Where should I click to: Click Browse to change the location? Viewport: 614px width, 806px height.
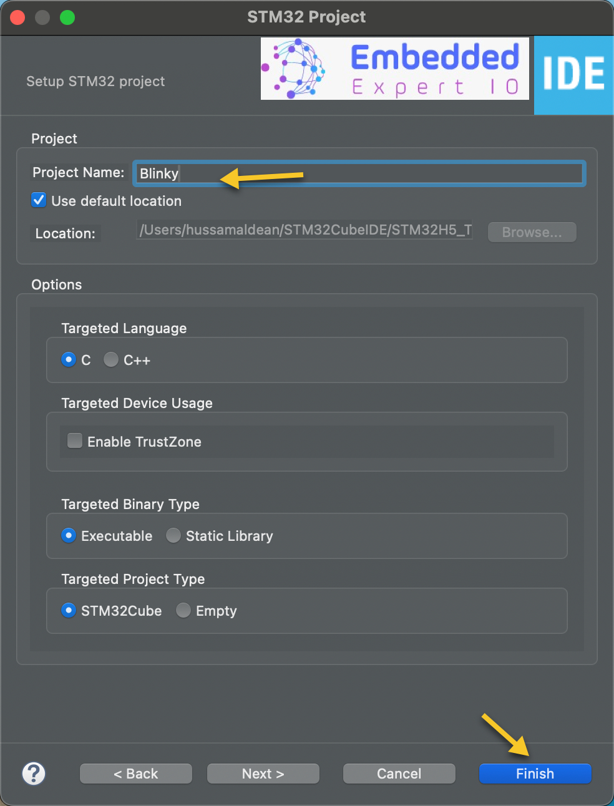coord(532,231)
